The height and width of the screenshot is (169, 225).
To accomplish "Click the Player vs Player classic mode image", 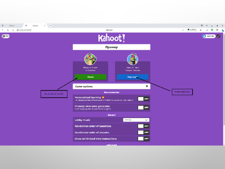I will (90, 59).
